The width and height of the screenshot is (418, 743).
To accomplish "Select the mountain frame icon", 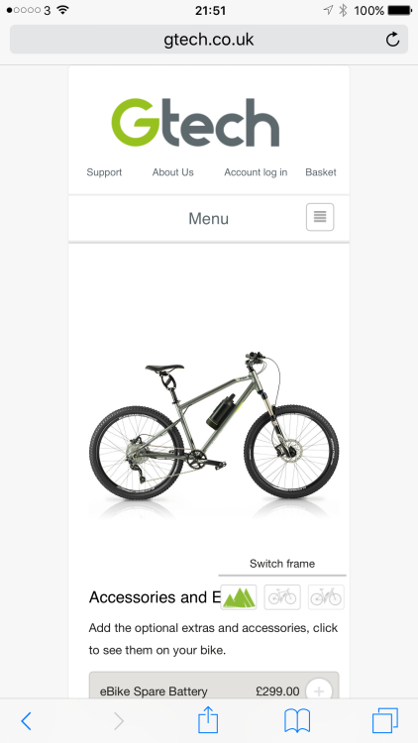I will pyautogui.click(x=239, y=597).
